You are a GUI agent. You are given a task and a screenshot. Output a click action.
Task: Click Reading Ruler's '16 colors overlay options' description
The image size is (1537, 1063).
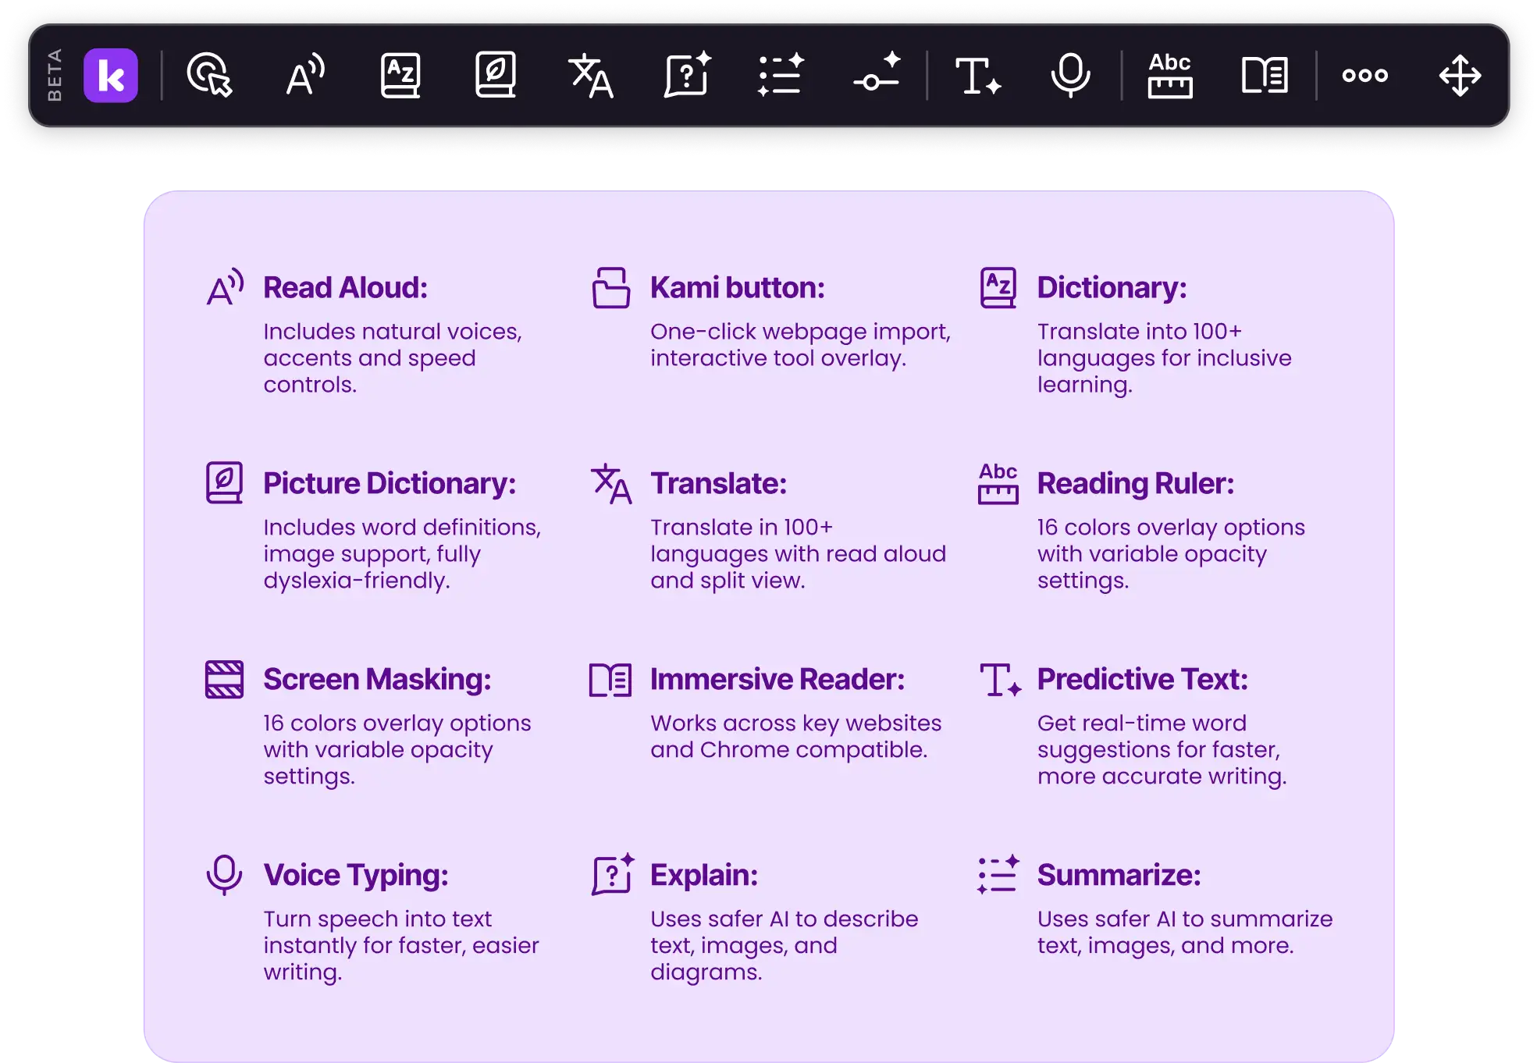(x=1170, y=553)
